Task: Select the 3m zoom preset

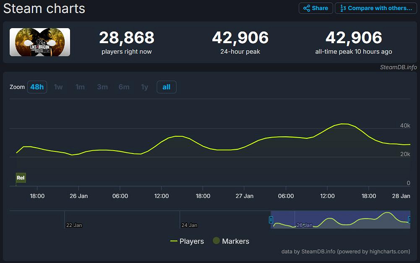Action: point(102,87)
